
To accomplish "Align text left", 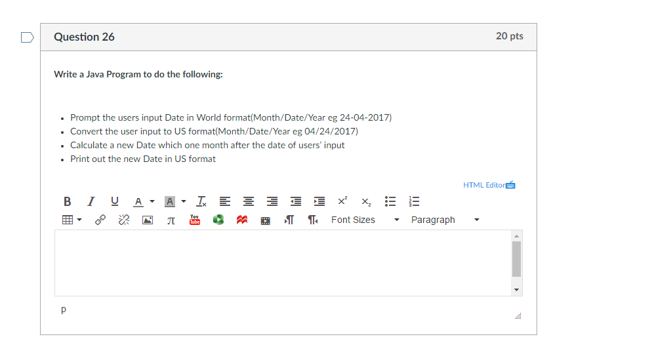I will [x=225, y=201].
